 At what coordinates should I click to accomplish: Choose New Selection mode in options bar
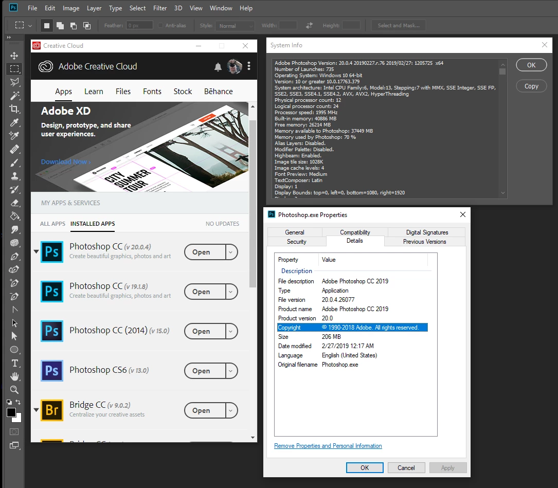47,26
